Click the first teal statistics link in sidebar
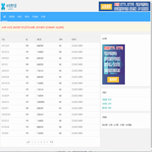Screen dimensions: 152x152 pos(107,100)
